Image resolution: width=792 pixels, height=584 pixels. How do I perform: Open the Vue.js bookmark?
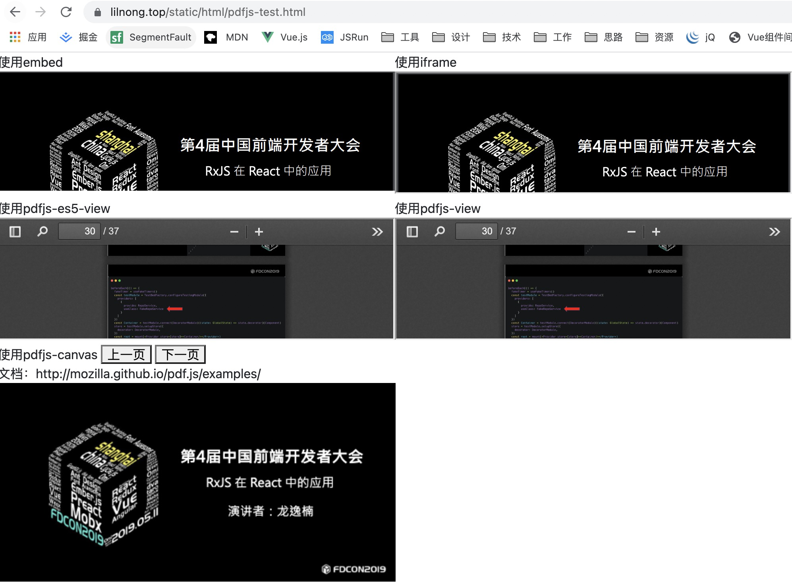(x=285, y=37)
